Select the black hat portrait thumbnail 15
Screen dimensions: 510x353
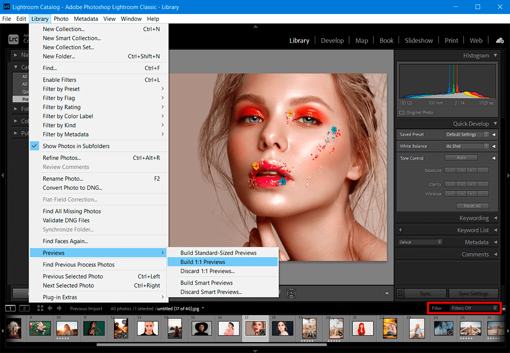(202, 328)
